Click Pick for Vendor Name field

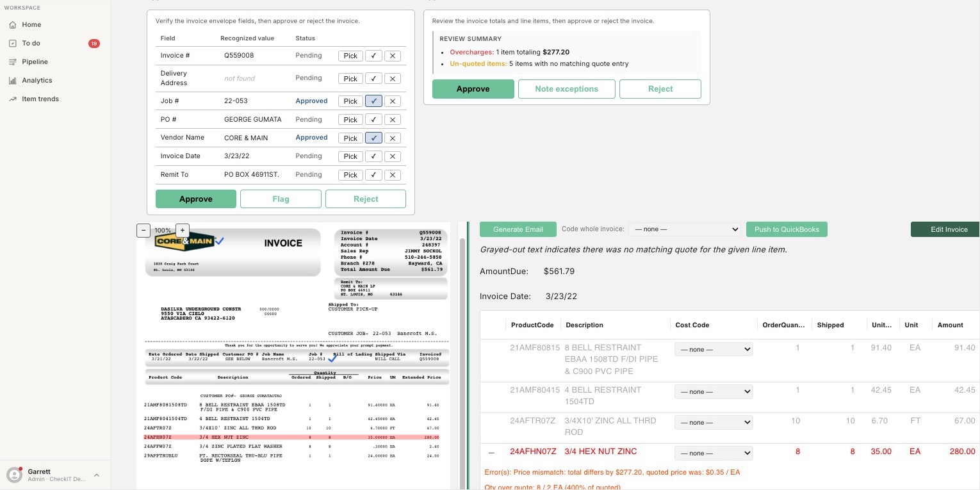coord(350,138)
